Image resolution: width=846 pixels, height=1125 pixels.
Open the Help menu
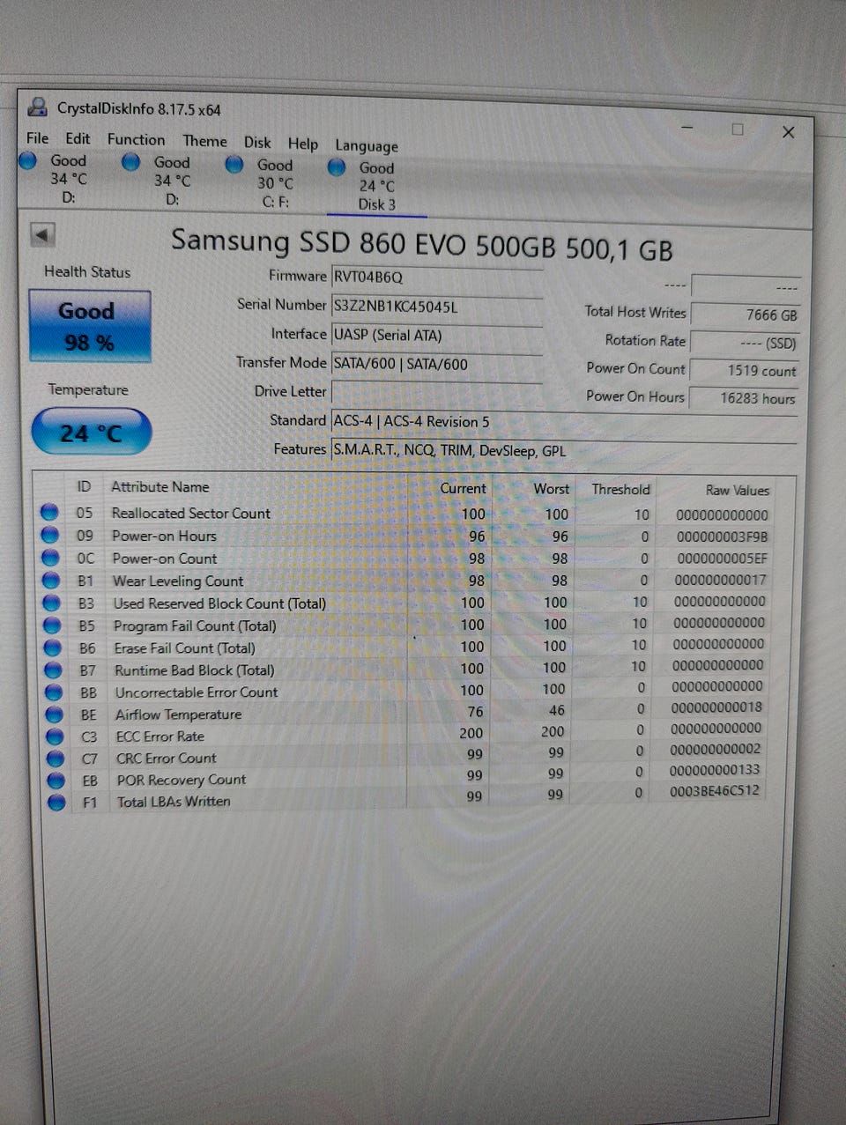pos(302,144)
